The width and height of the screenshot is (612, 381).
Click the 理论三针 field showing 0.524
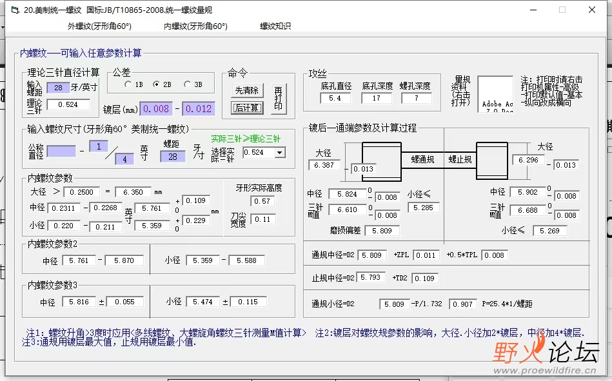(68, 104)
